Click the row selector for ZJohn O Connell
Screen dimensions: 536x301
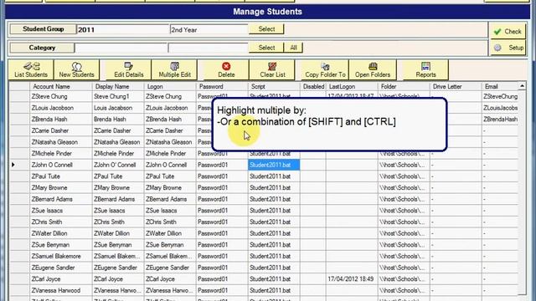pos(19,165)
